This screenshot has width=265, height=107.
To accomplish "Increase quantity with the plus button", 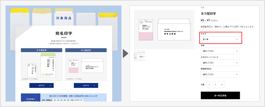I will click(x=222, y=85).
